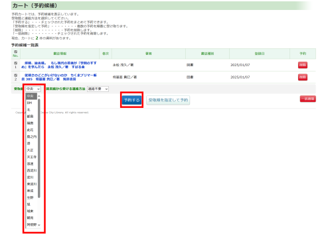Select 福島 in the pickup library list
Viewport: 332px width, 241px height.
[x=31, y=123]
